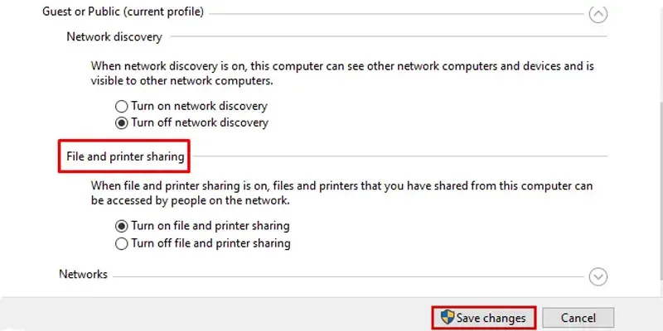
Task: Click the divider line beside Networks heading
Action: [x=348, y=277]
